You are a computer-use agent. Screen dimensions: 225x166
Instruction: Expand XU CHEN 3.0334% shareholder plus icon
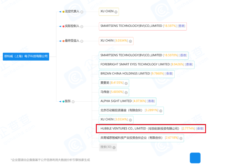coord(130,120)
